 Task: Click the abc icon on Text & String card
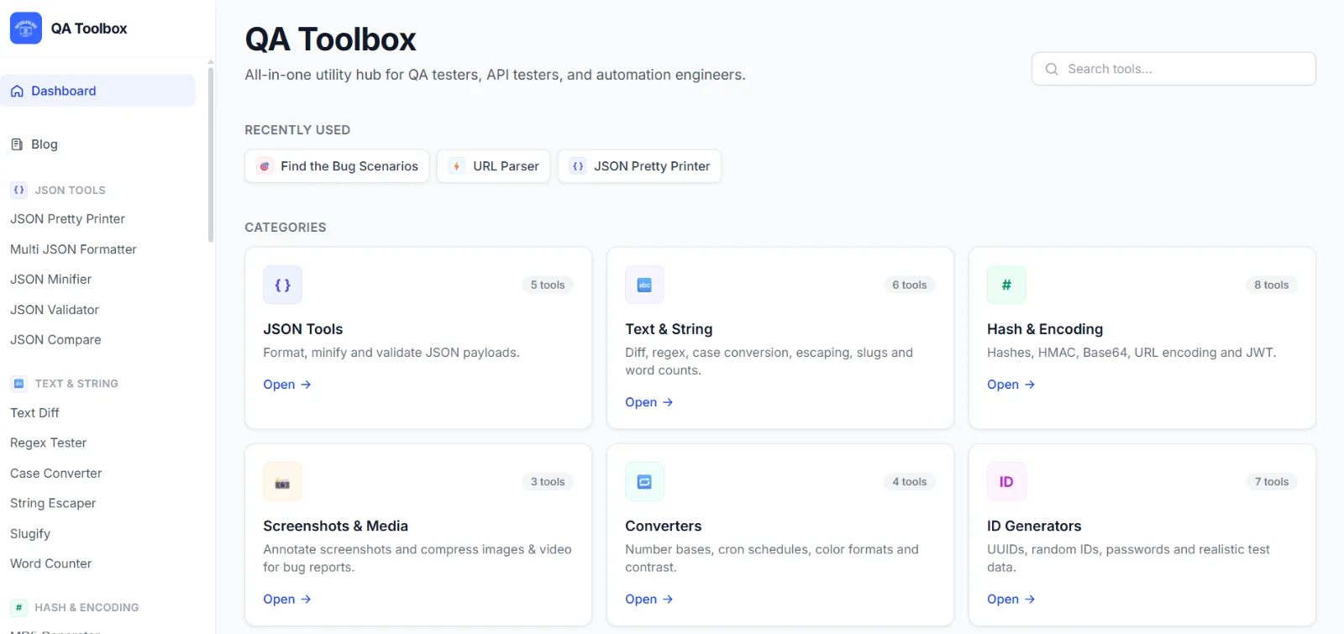pos(644,285)
